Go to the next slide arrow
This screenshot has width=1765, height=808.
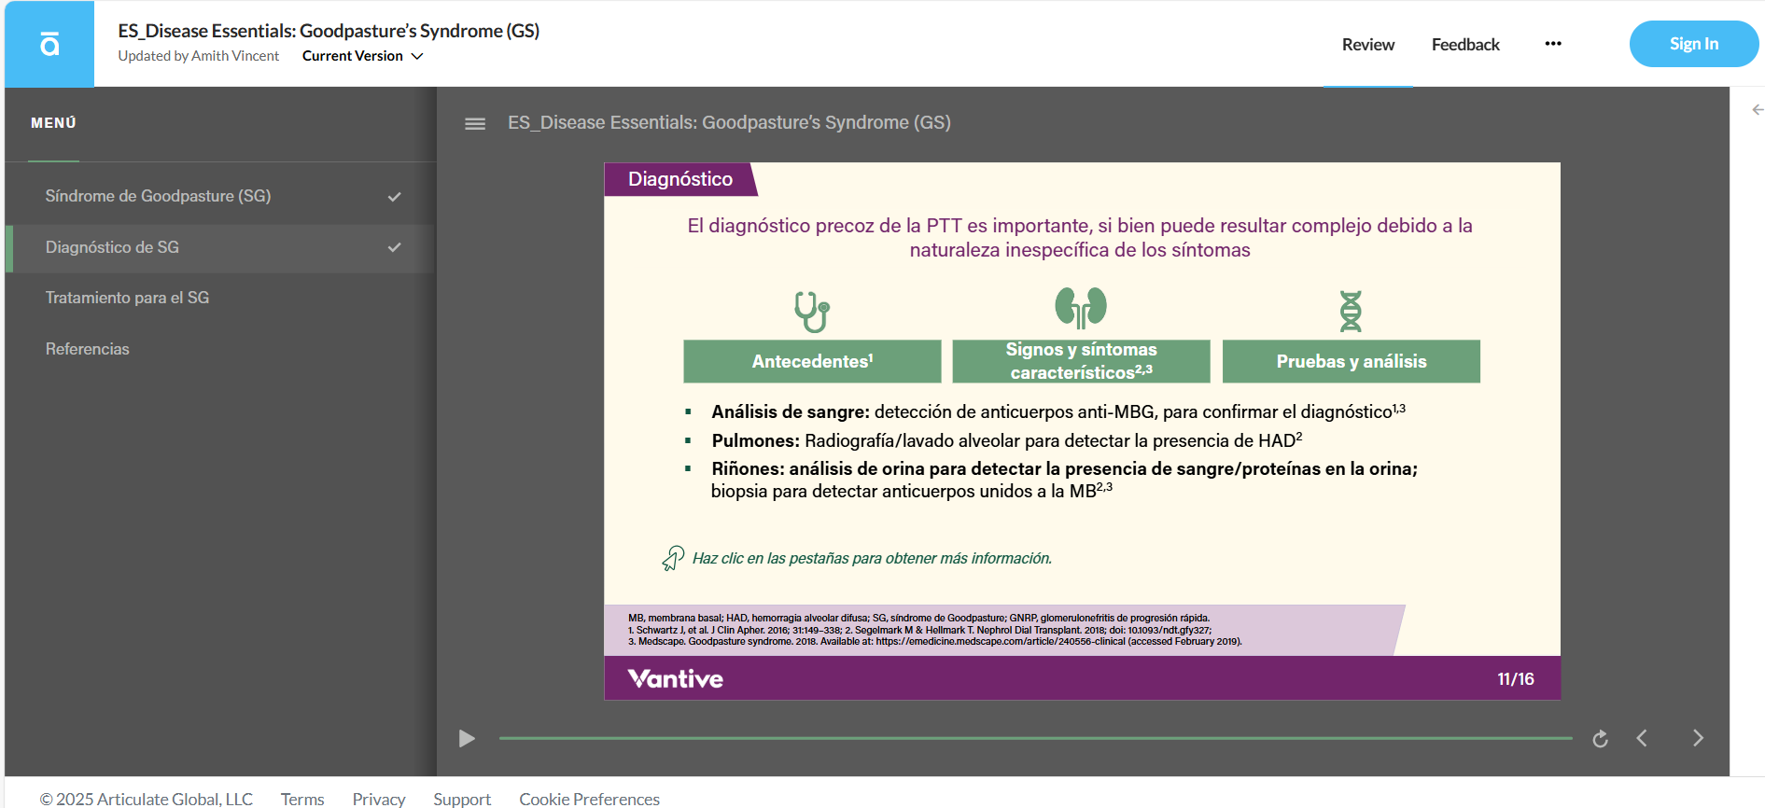pos(1698,738)
